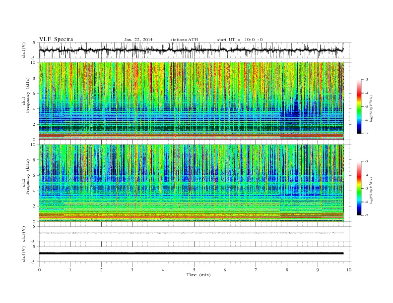Click the "-7" value on ch.1 colorbar
Screen dimensions: 393x303
point(366,134)
